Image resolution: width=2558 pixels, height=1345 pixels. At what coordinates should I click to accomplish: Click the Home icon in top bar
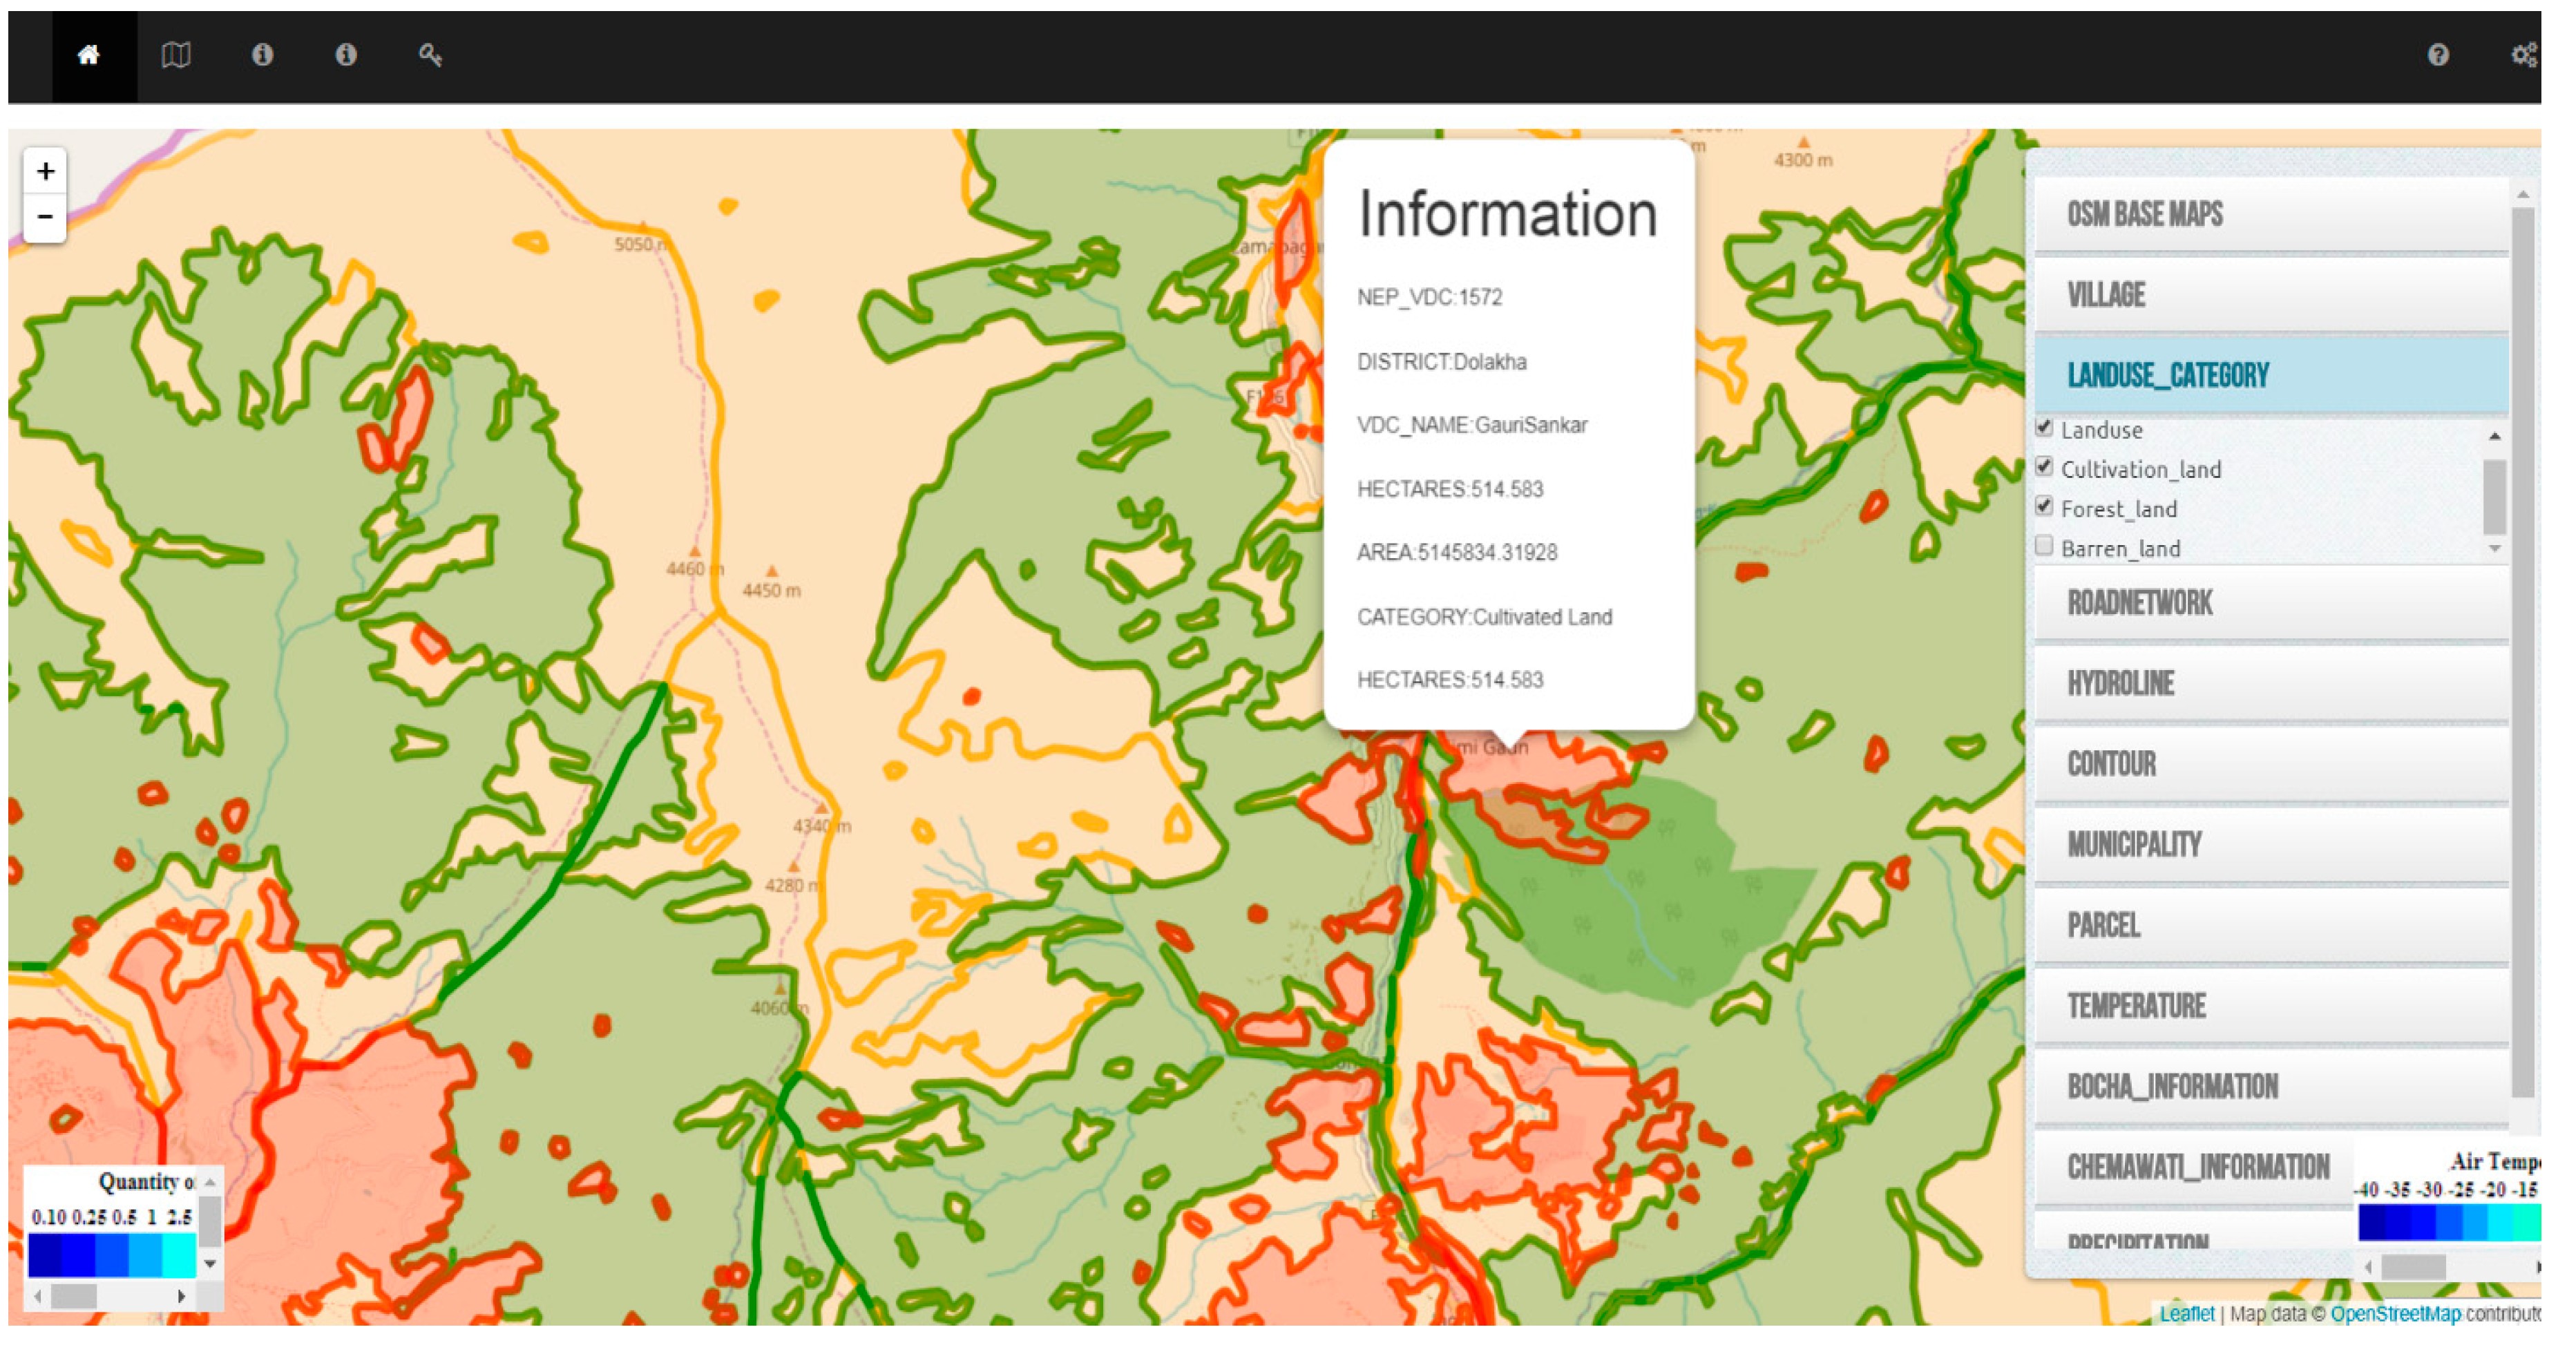click(89, 56)
